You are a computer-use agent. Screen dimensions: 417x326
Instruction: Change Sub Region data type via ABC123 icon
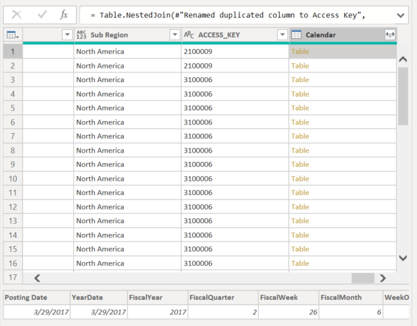(81, 35)
